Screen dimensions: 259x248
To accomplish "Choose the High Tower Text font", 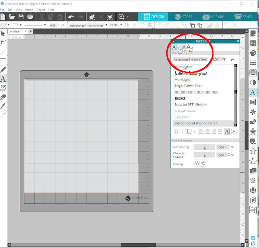I will 188,86.
